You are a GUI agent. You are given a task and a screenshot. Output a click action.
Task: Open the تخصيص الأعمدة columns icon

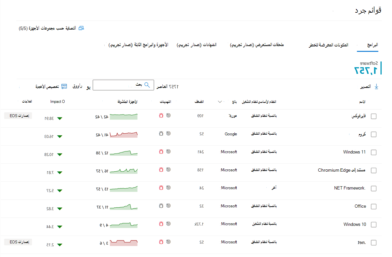click(64, 86)
